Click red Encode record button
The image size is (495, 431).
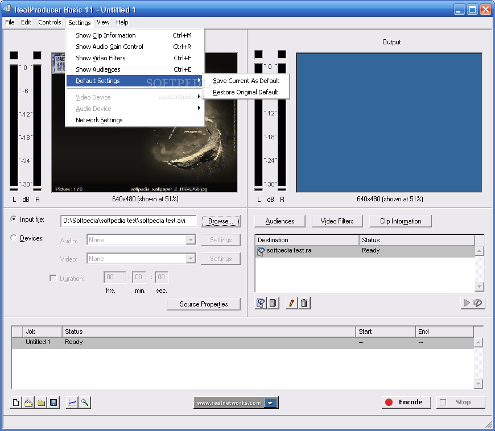tap(406, 403)
